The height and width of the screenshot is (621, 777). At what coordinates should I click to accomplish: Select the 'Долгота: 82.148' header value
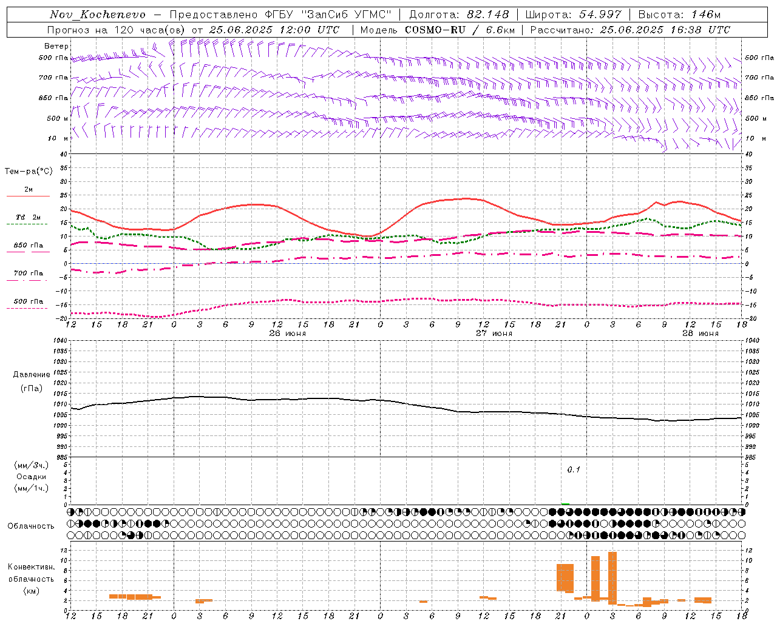pyautogui.click(x=460, y=15)
